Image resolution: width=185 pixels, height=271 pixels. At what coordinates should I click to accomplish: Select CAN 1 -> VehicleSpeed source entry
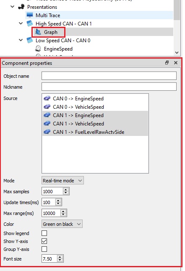click(95, 123)
